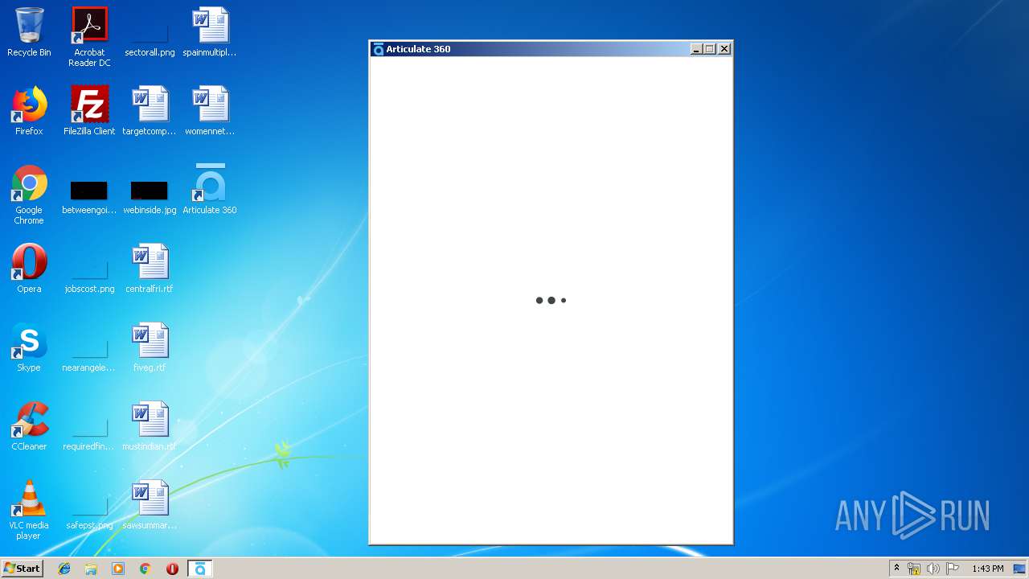The width and height of the screenshot is (1029, 579).
Task: Open the Firefox desktop shortcut
Action: point(29,113)
